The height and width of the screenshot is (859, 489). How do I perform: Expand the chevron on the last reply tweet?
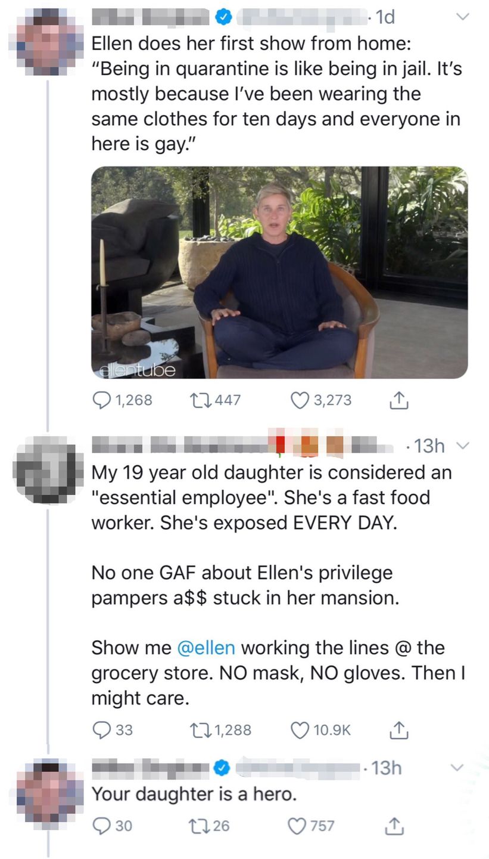(x=456, y=767)
